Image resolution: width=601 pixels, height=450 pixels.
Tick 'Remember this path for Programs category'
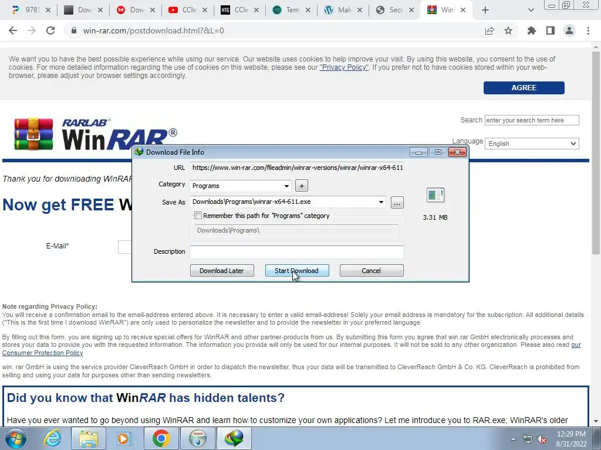click(198, 216)
